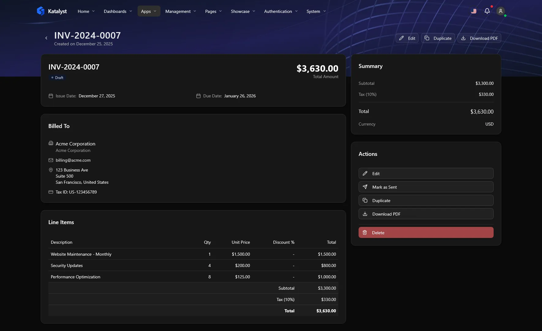Click the email icon beside billing@acme.com
Screen dimensions: 542x331
click(x=51, y=160)
